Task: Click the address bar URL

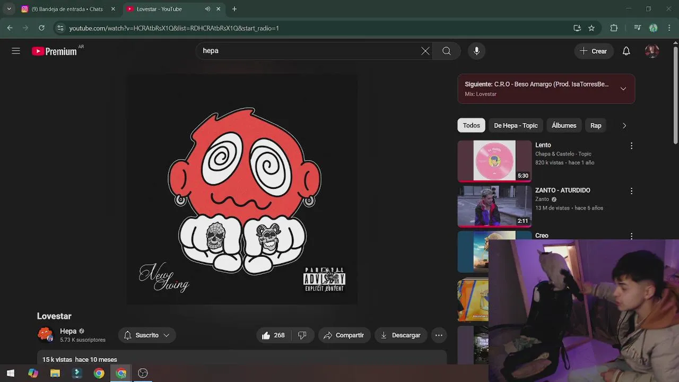Action: coord(174,28)
